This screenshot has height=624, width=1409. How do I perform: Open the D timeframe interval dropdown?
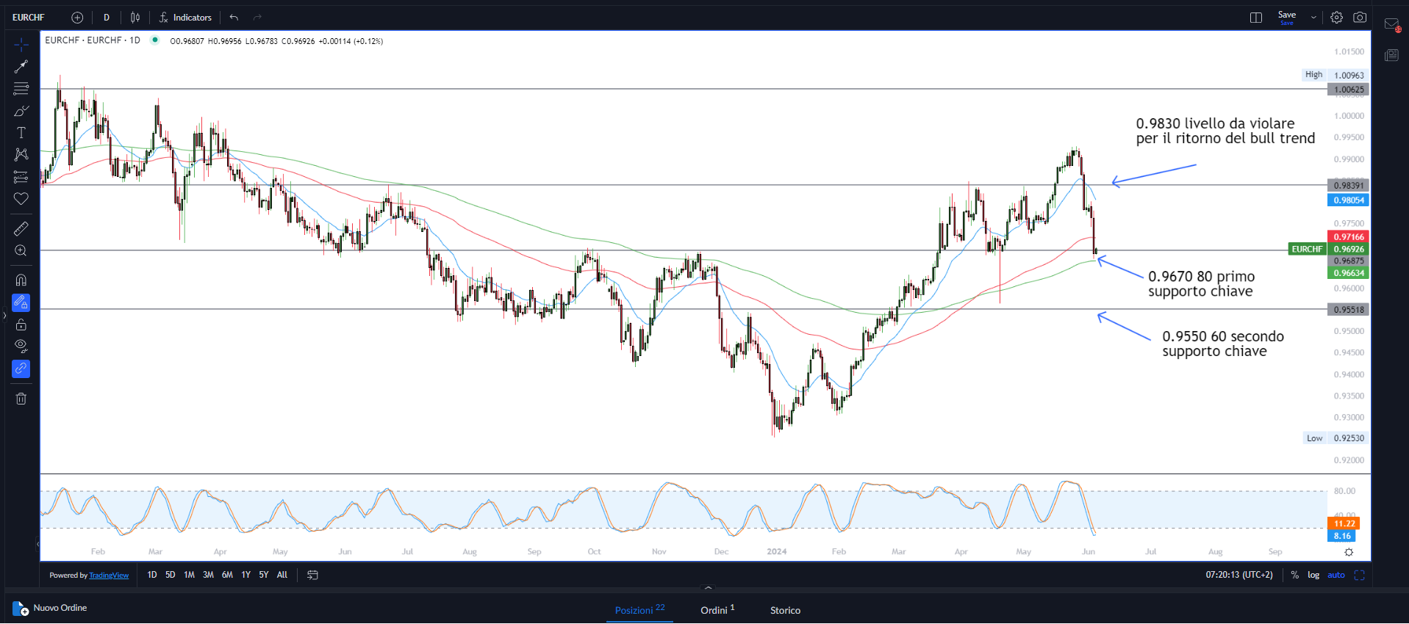click(x=107, y=18)
